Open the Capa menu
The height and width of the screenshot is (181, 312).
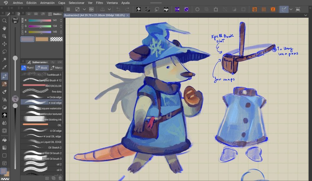point(62,3)
